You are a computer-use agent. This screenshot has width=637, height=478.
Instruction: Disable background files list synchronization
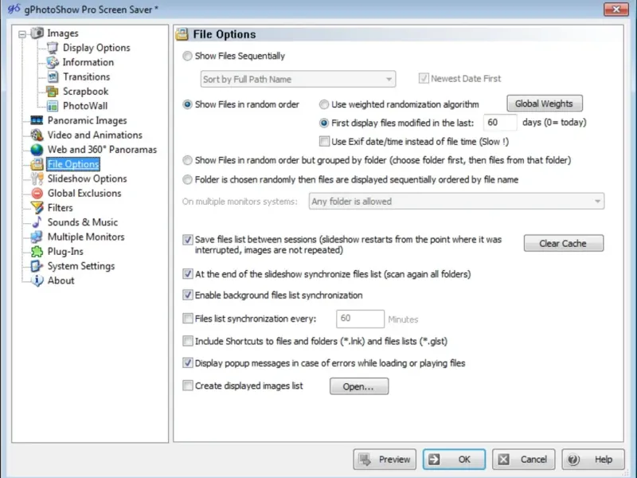coord(188,295)
